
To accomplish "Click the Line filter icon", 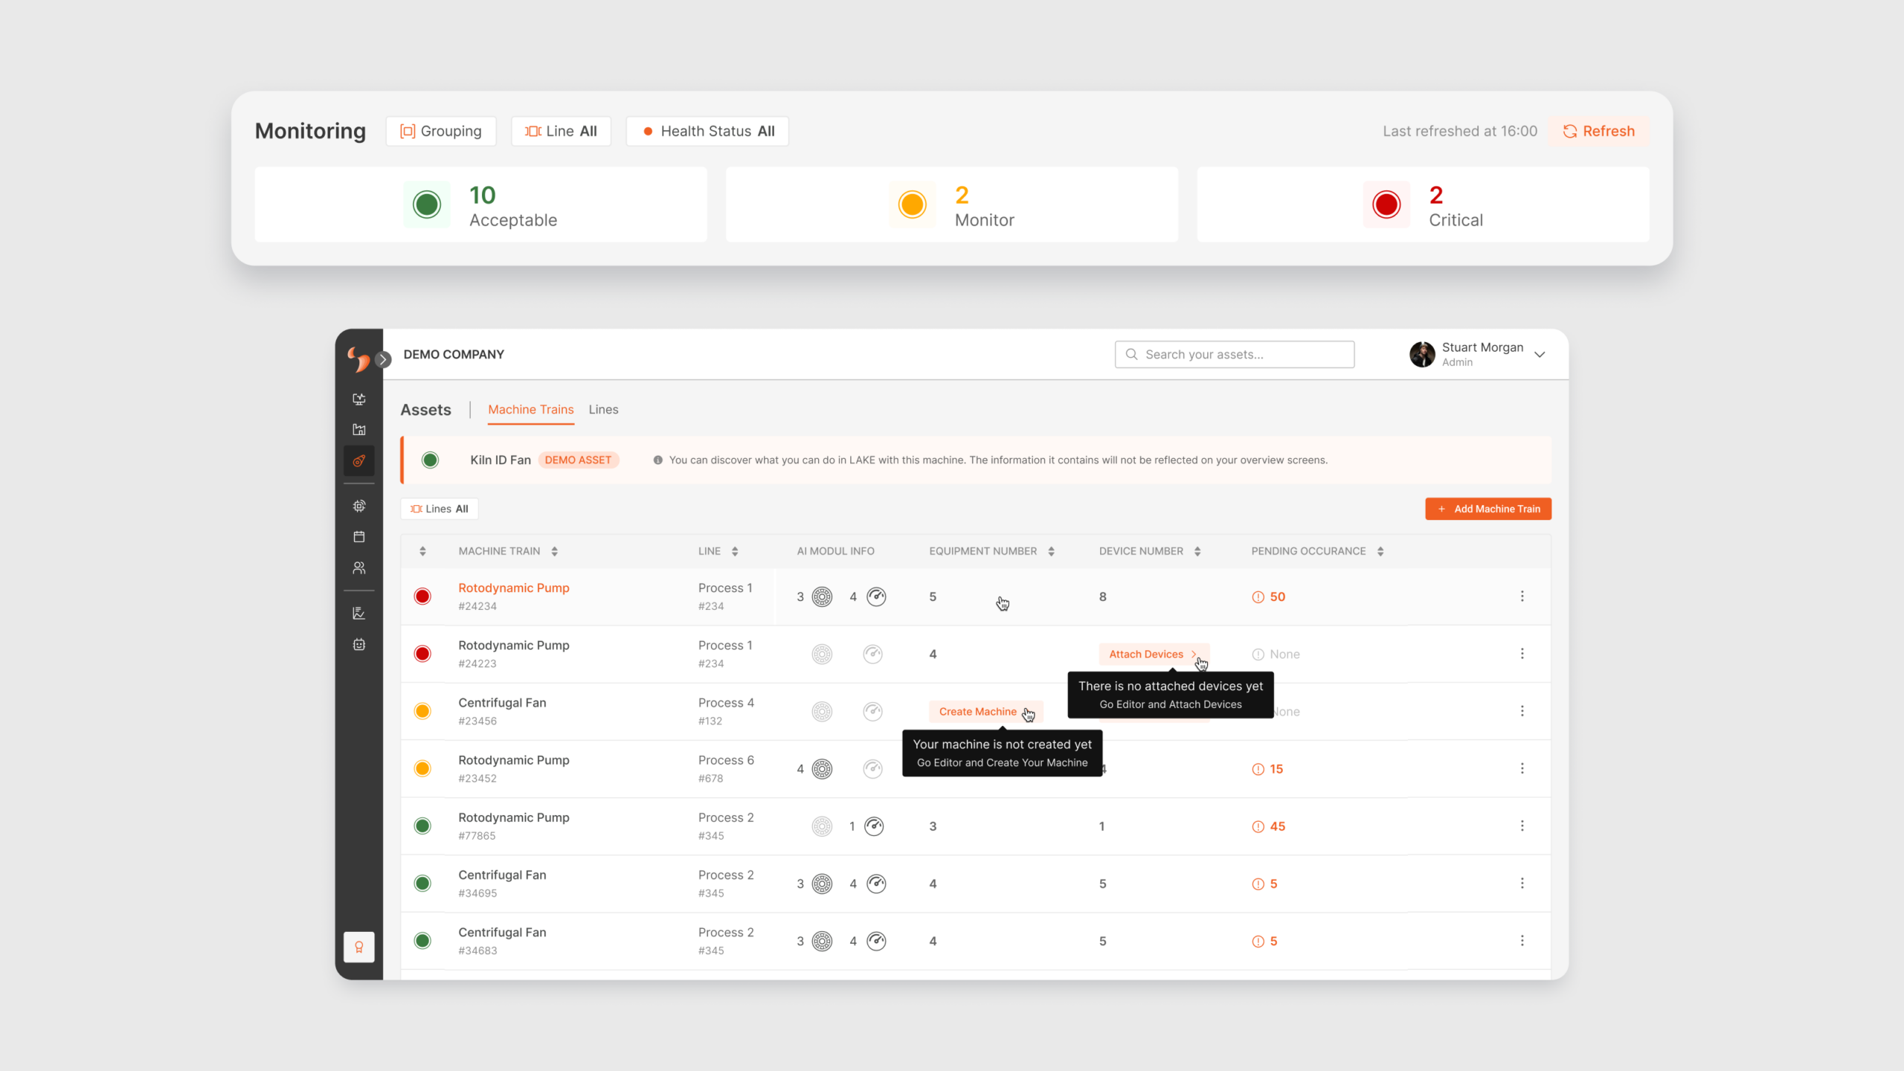I will pos(533,131).
